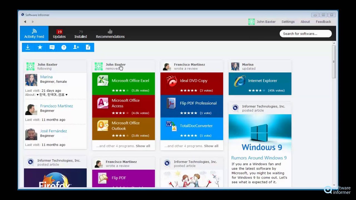
Task: Switch to the Activity Feed tab
Action: pyautogui.click(x=34, y=33)
